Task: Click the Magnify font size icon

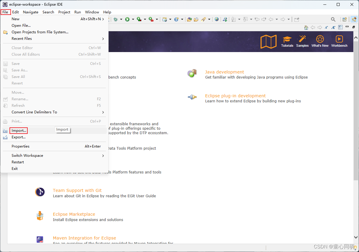Action: [x=333, y=27]
